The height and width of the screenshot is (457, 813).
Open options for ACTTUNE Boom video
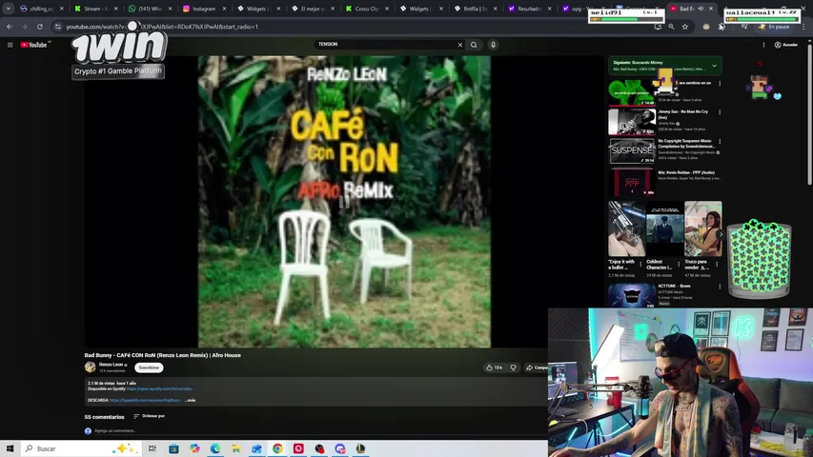[x=720, y=286]
